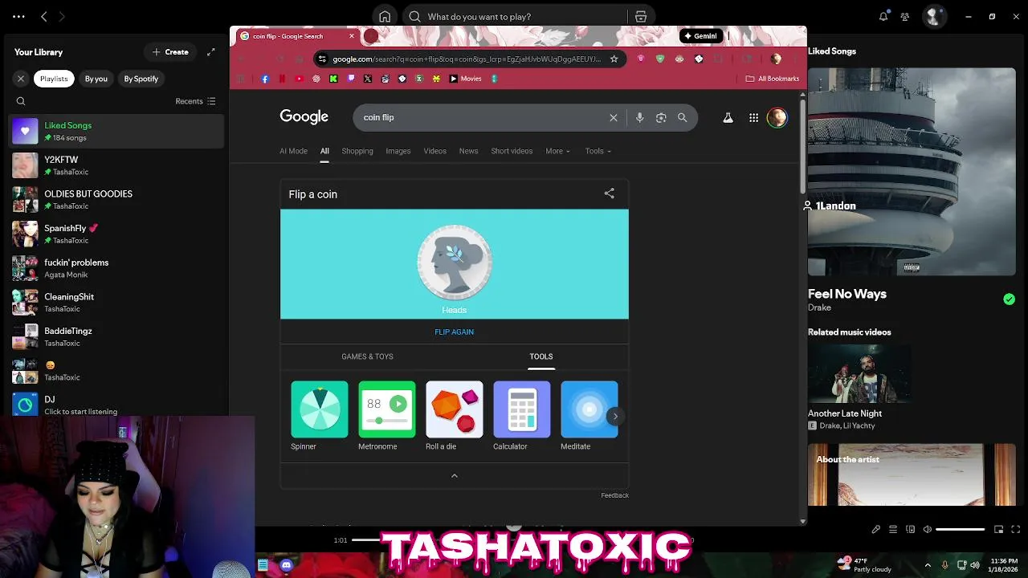Switch to Google Images tab

398,151
